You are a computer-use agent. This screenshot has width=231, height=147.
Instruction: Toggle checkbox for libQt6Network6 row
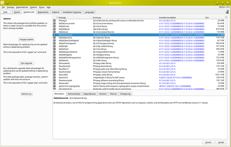(54, 35)
